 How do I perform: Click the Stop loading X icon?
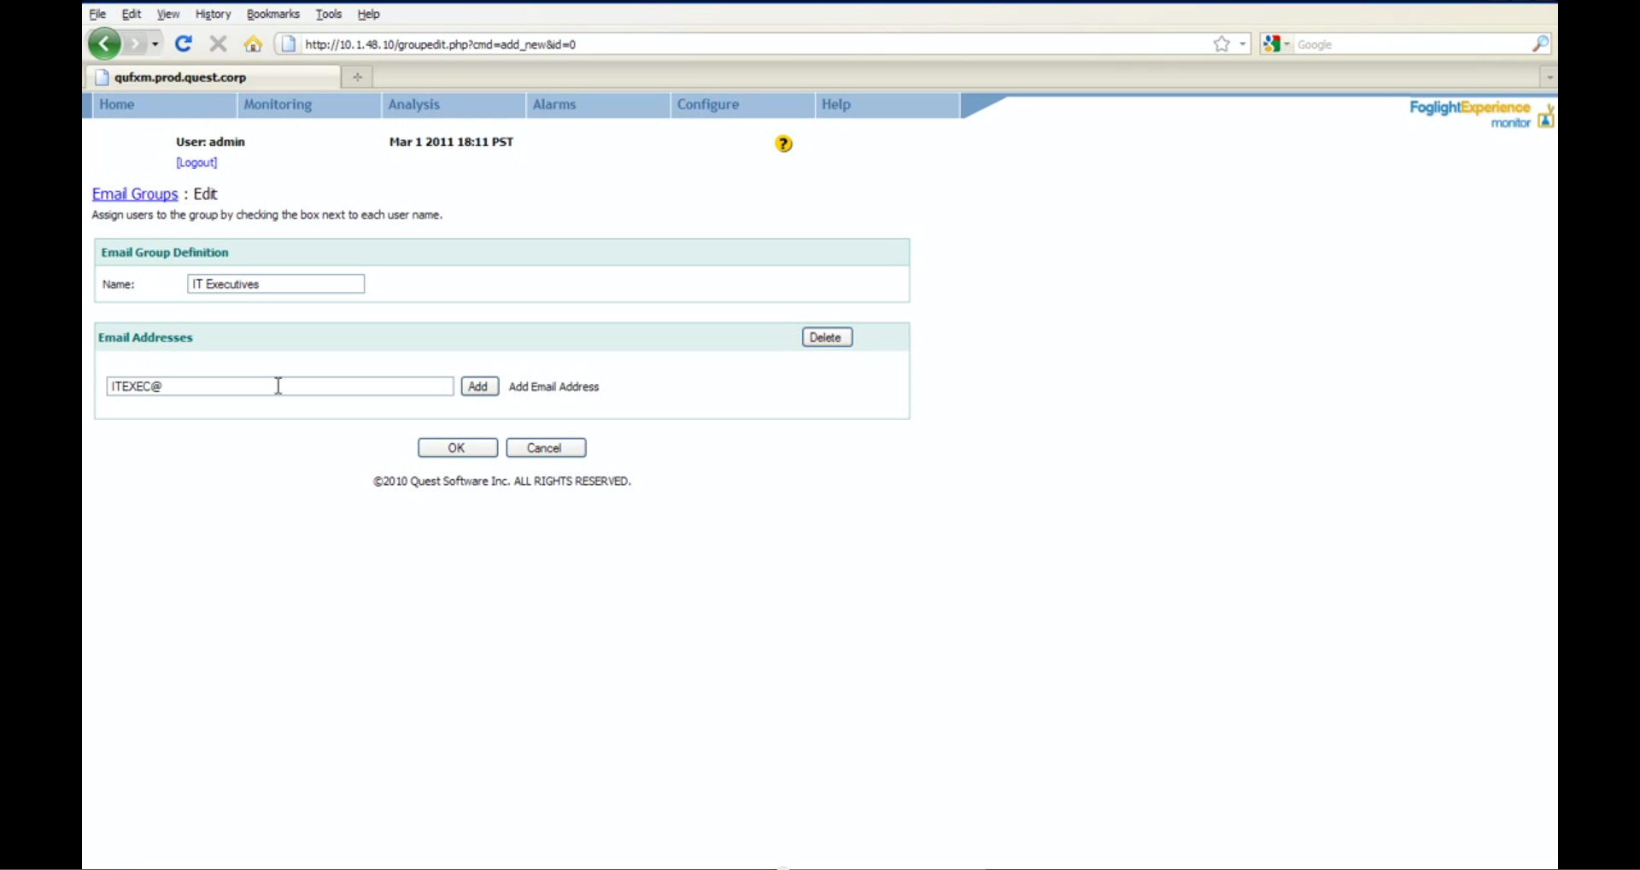tap(219, 44)
